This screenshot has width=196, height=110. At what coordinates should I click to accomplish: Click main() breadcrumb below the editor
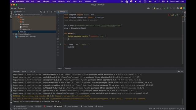click(x=60, y=68)
